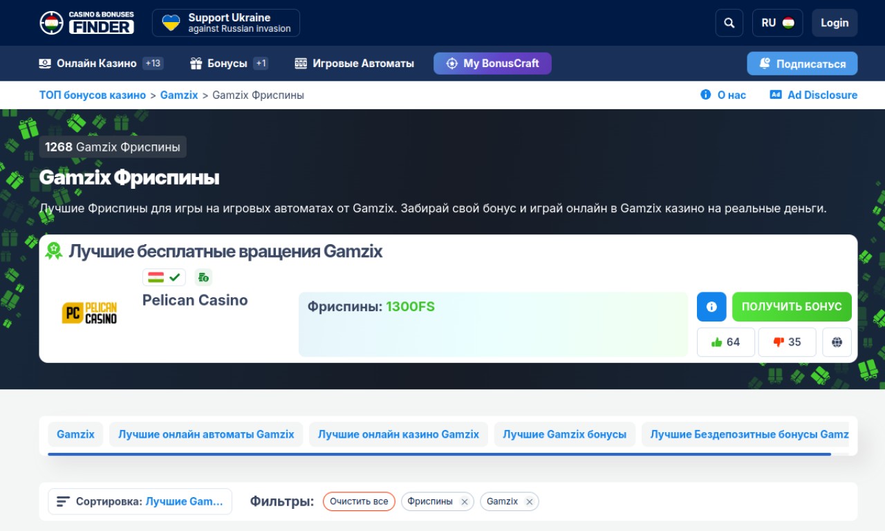Click the Подписаться button

point(802,64)
